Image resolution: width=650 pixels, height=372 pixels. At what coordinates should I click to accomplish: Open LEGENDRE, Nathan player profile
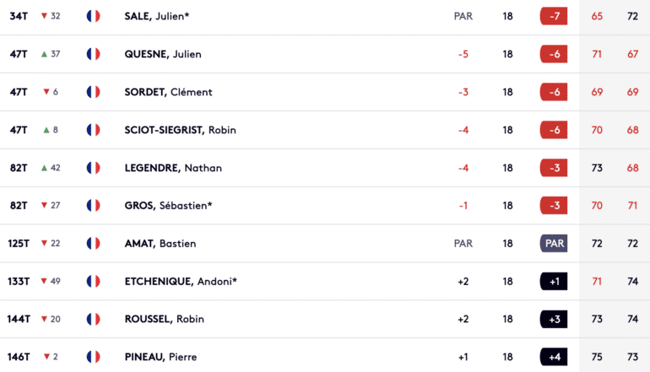tap(173, 168)
